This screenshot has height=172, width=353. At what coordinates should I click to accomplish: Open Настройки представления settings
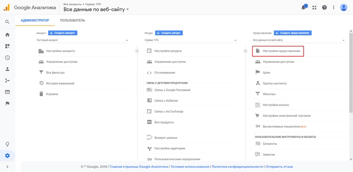click(x=278, y=51)
